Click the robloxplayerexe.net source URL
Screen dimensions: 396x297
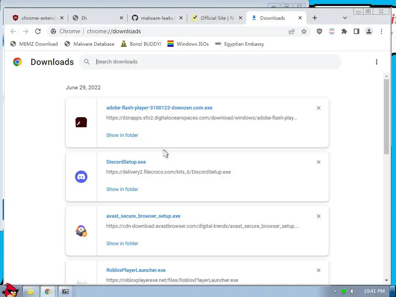tap(172, 280)
